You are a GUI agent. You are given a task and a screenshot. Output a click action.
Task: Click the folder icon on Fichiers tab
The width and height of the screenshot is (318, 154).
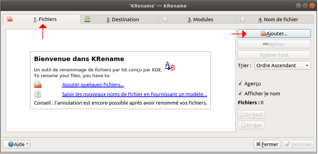click(10, 19)
